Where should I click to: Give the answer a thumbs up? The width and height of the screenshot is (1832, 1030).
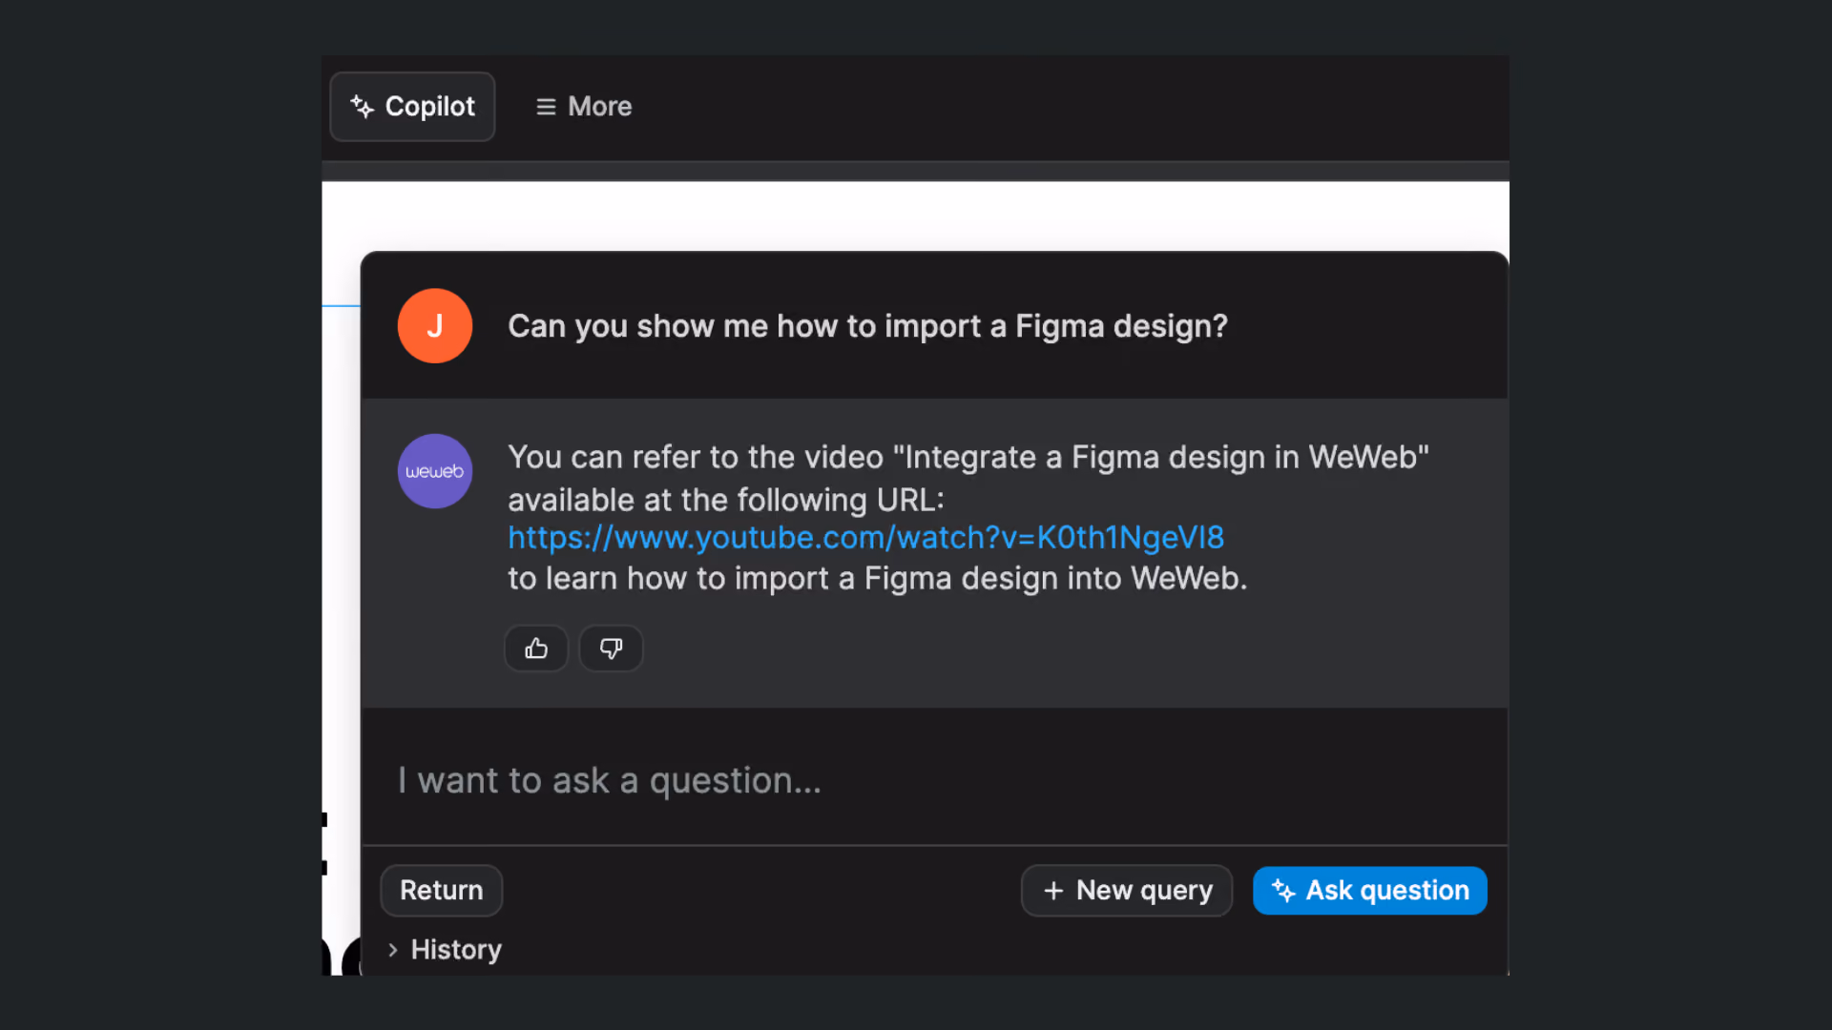[x=536, y=649]
